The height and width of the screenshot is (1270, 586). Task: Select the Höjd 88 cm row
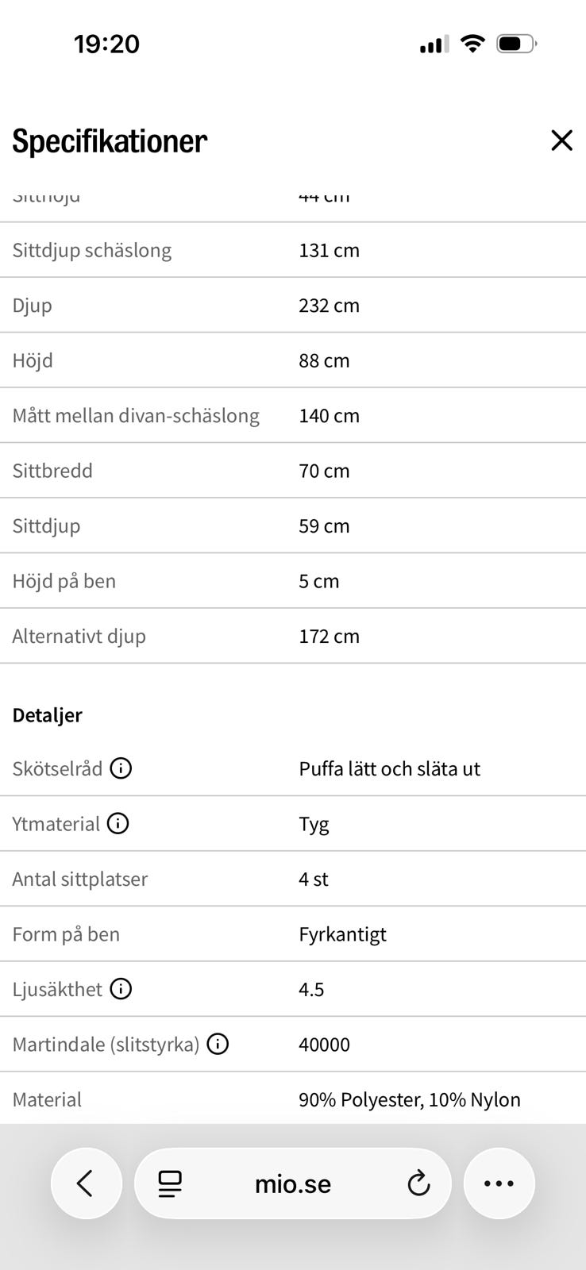293,360
